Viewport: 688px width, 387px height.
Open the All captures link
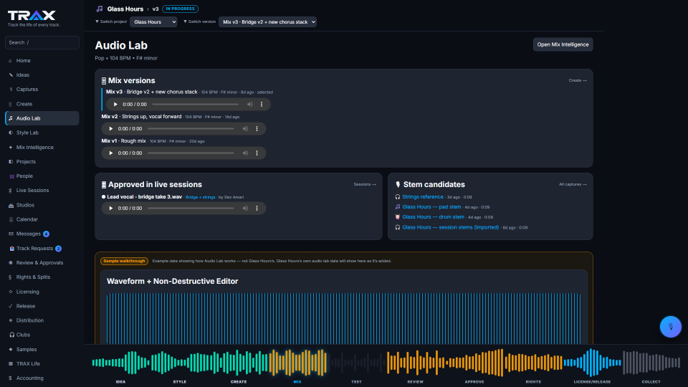573,184
